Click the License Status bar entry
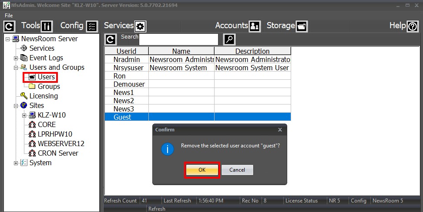This screenshot has height=212, width=423. pos(302,201)
